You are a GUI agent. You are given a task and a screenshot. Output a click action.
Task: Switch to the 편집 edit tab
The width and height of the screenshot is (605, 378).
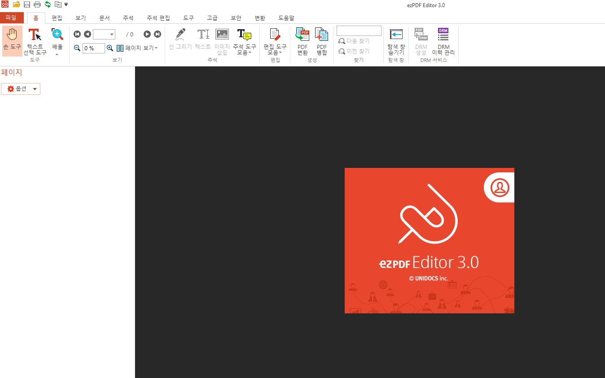coord(57,18)
